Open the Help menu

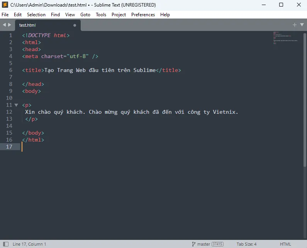[x=165, y=15]
